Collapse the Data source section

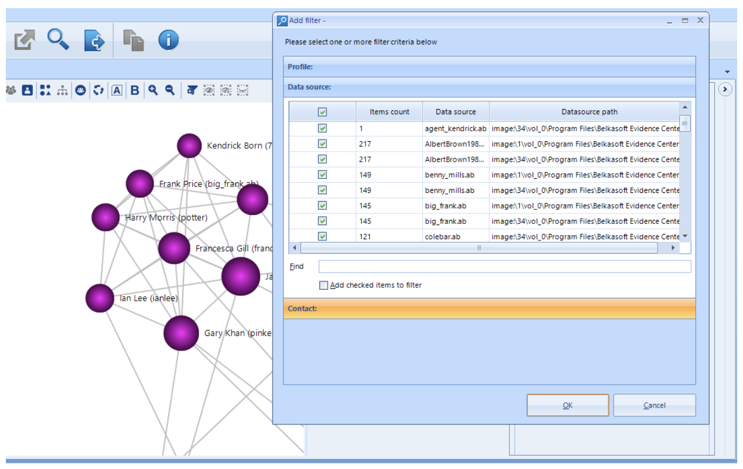(489, 87)
